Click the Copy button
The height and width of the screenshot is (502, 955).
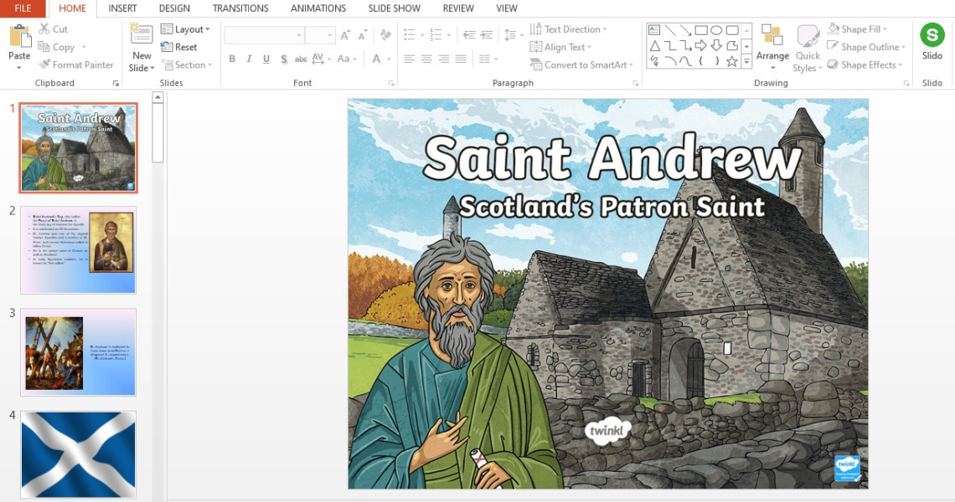point(56,47)
